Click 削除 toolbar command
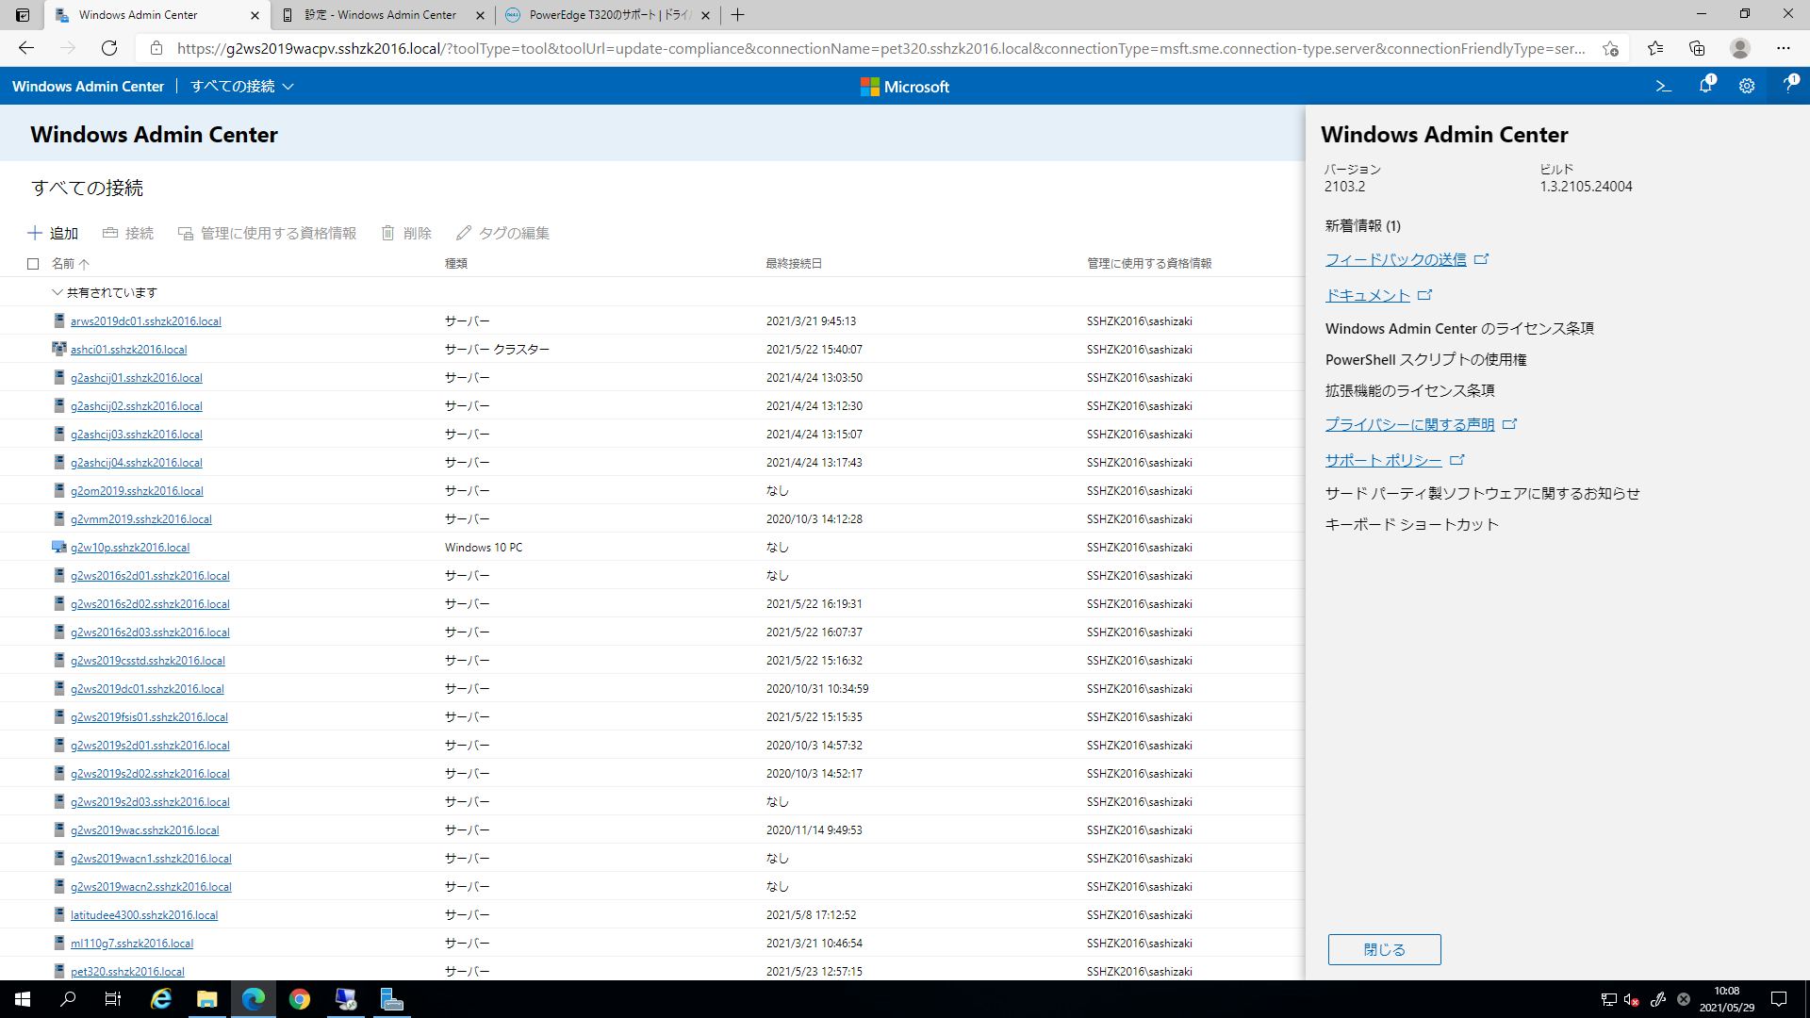Viewport: 1810px width, 1018px height. (x=406, y=233)
